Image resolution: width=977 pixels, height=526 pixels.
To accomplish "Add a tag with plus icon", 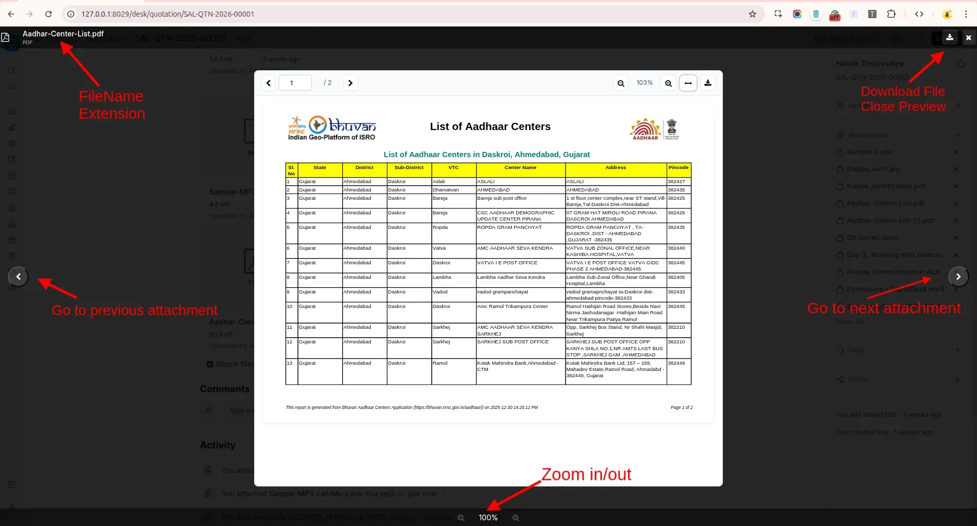I will click(x=958, y=350).
